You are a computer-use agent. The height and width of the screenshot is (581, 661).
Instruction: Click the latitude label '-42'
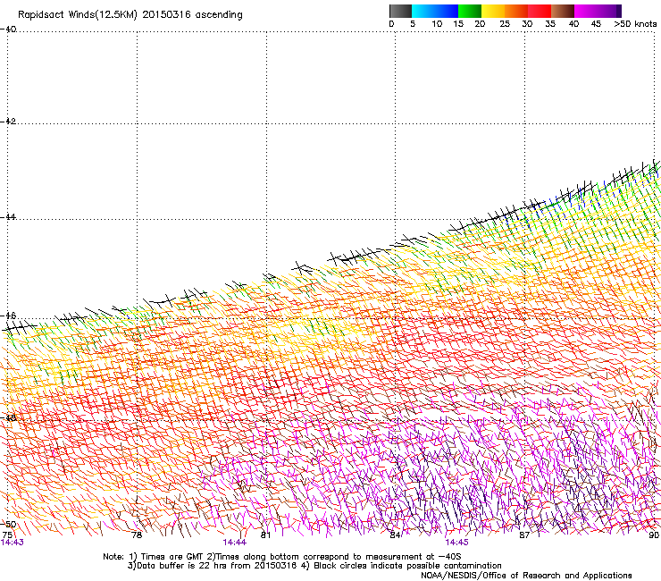coord(8,121)
